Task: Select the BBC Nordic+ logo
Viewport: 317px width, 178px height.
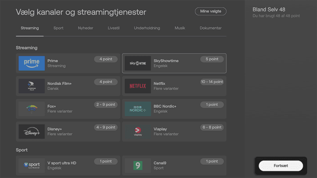Action: click(x=138, y=109)
